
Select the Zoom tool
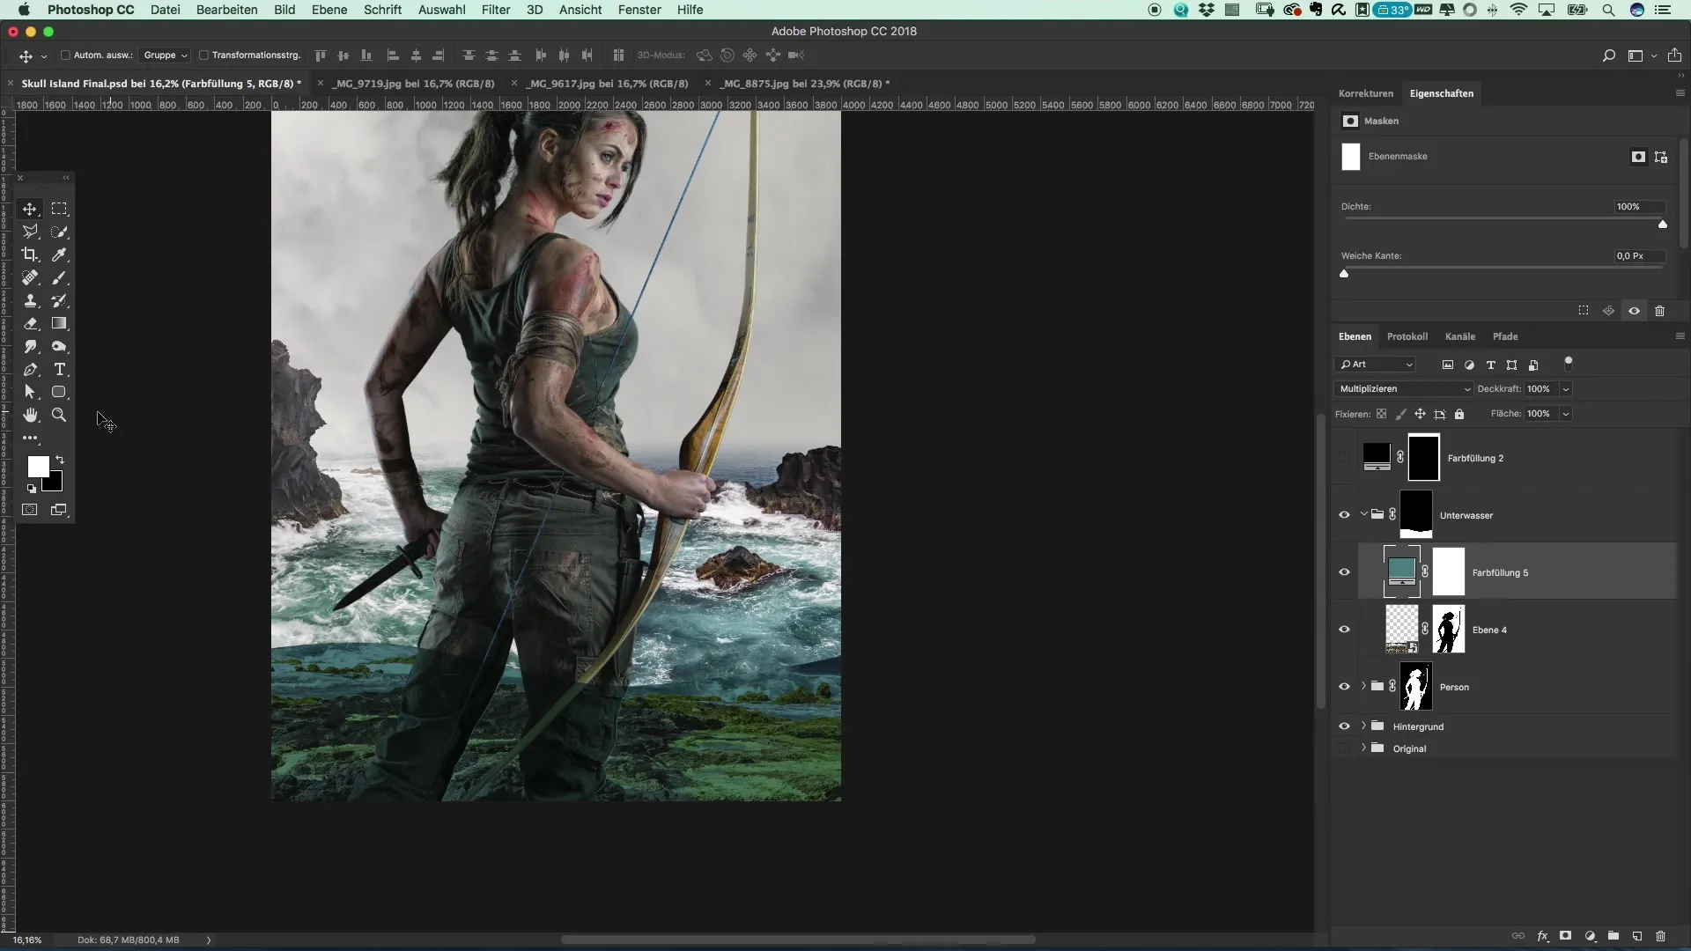click(x=59, y=415)
